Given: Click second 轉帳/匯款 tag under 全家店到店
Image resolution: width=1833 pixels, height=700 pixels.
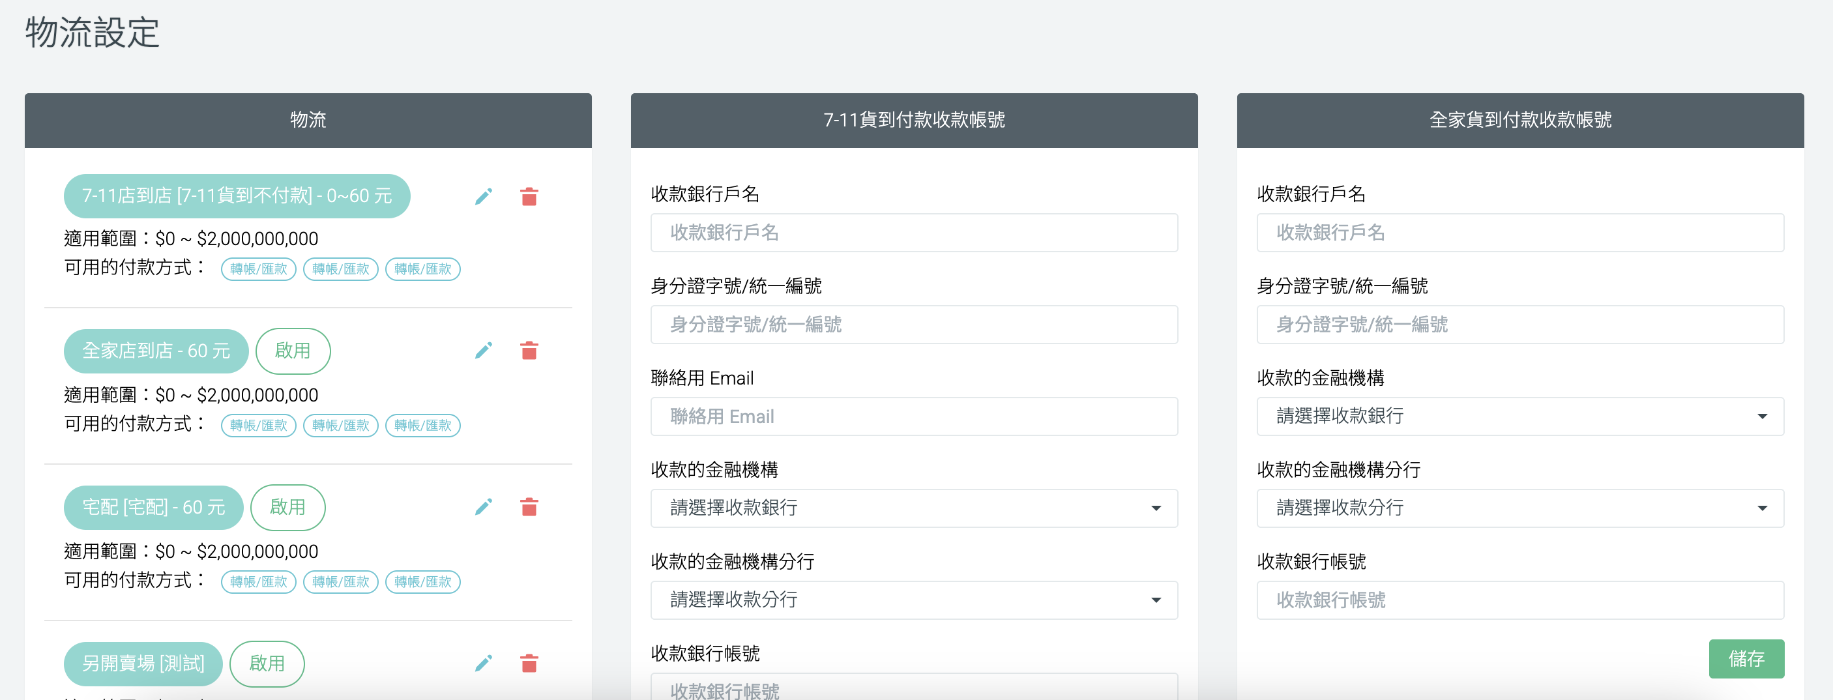Looking at the screenshot, I should (x=341, y=426).
